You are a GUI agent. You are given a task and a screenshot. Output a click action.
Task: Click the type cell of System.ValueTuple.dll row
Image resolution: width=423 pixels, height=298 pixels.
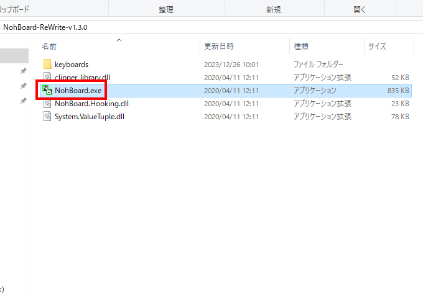coord(322,117)
